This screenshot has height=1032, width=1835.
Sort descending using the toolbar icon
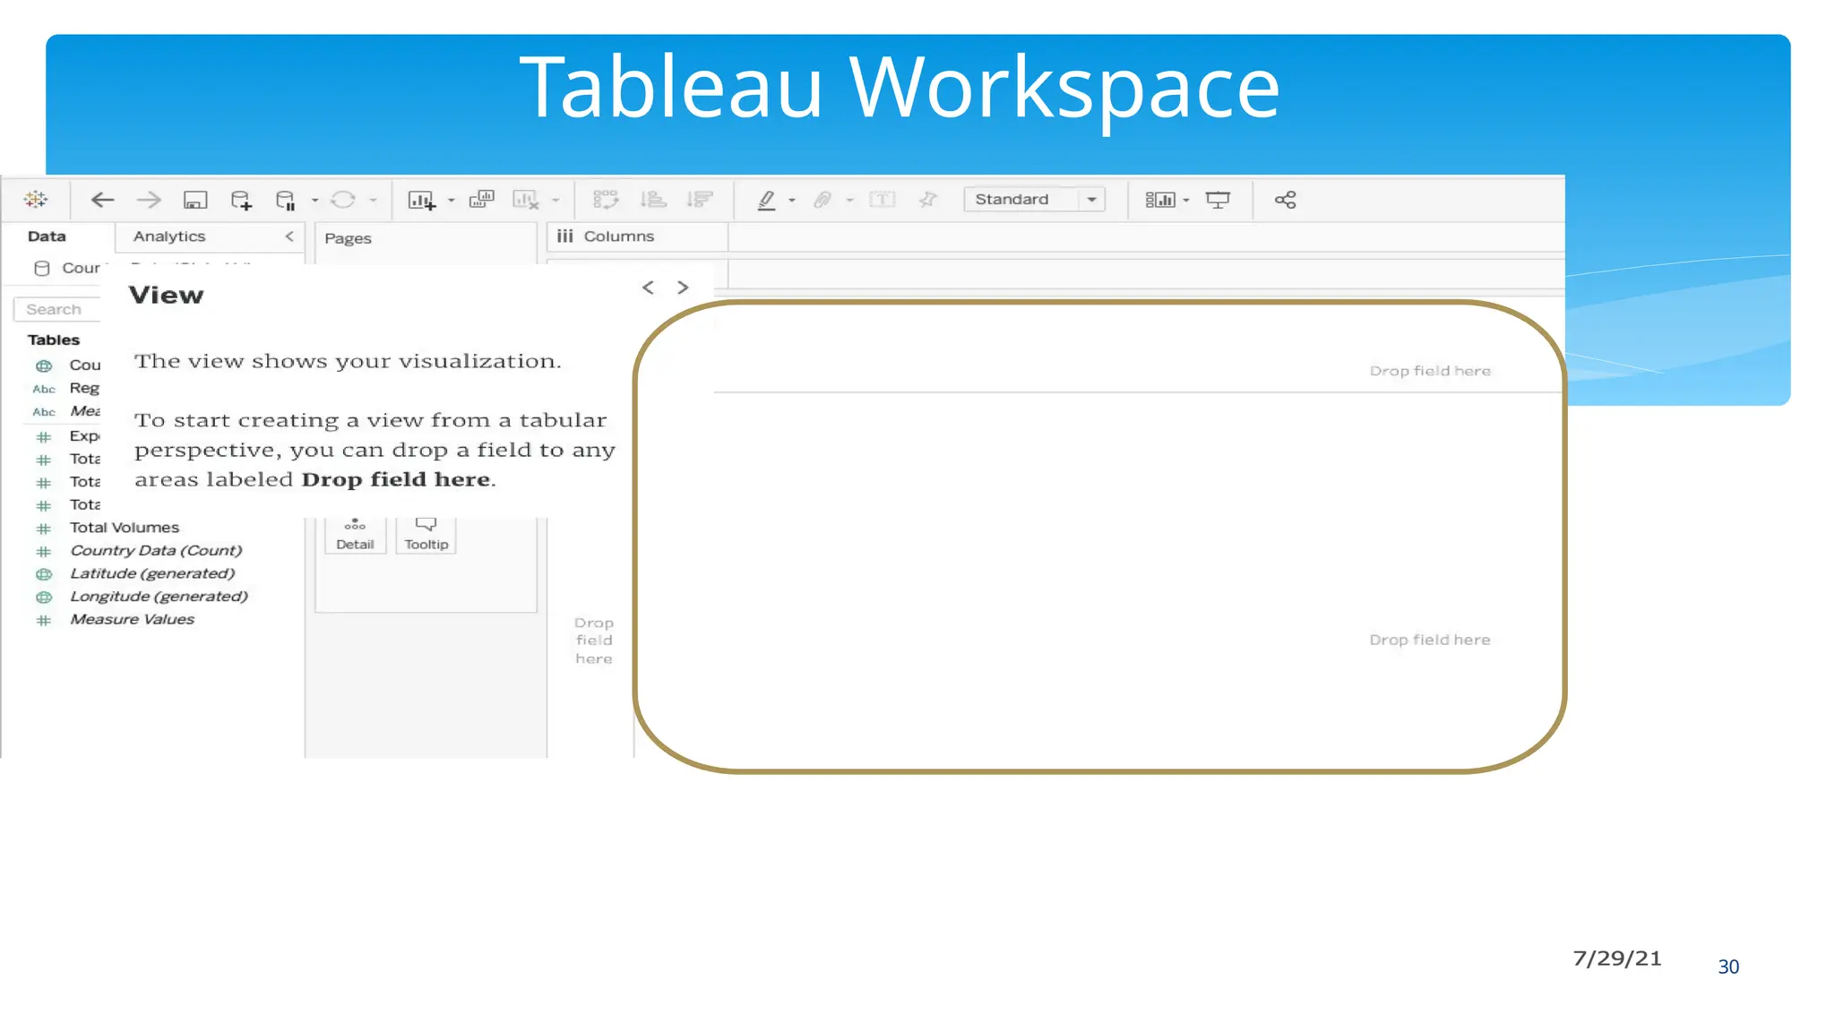pyautogui.click(x=699, y=199)
